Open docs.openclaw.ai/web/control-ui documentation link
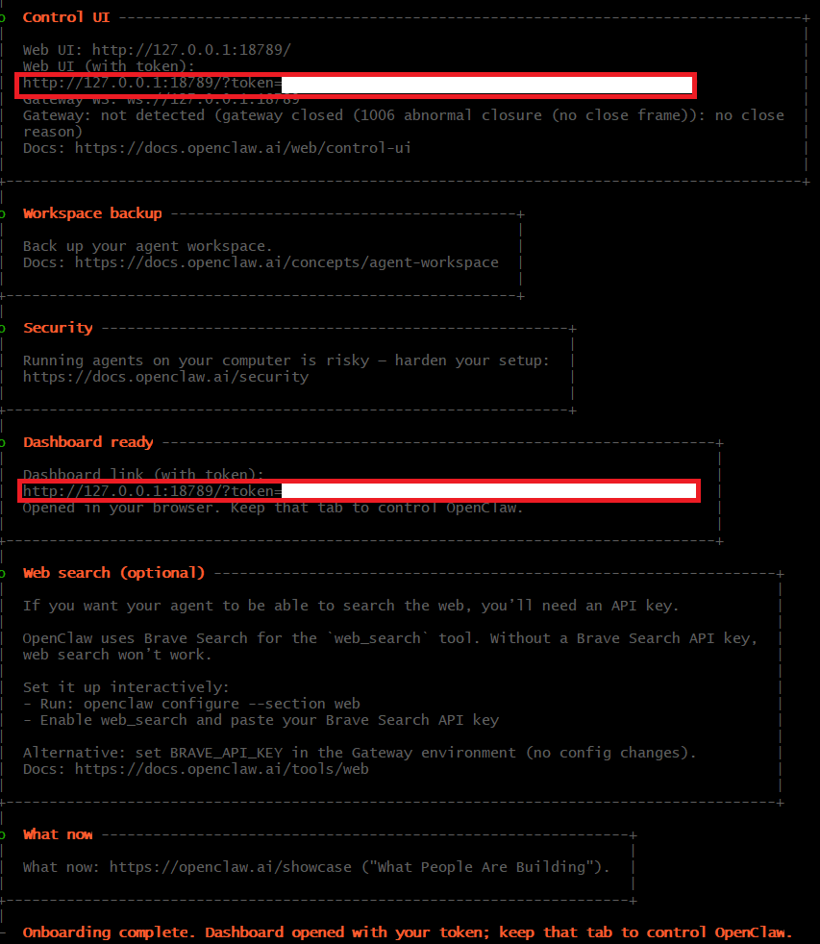820x944 pixels. (242, 148)
